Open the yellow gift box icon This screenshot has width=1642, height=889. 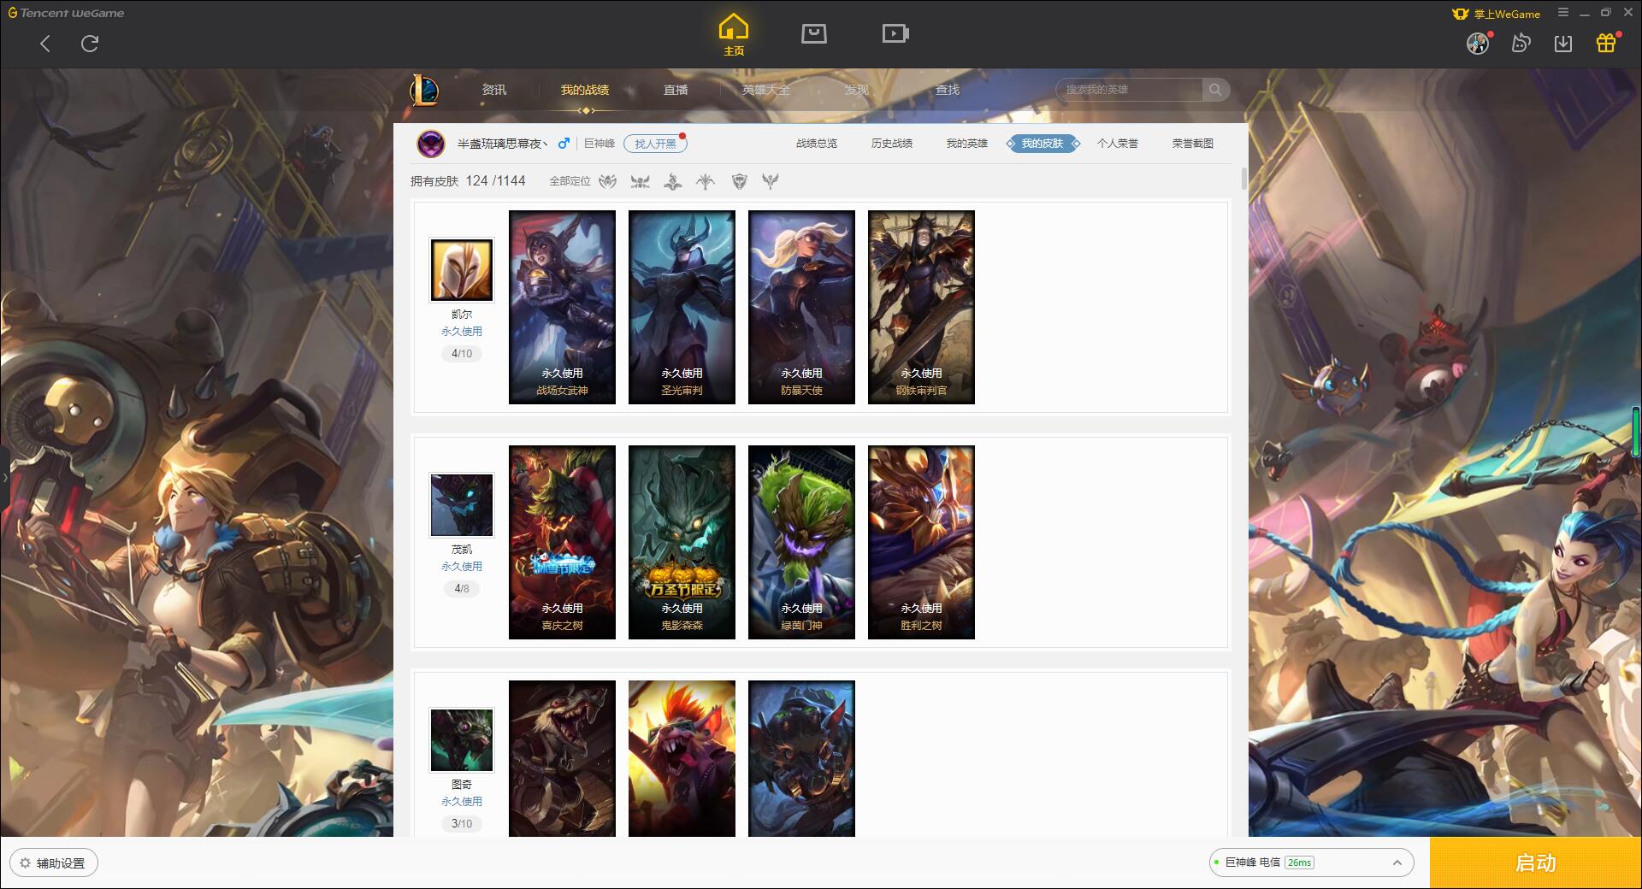[1606, 43]
